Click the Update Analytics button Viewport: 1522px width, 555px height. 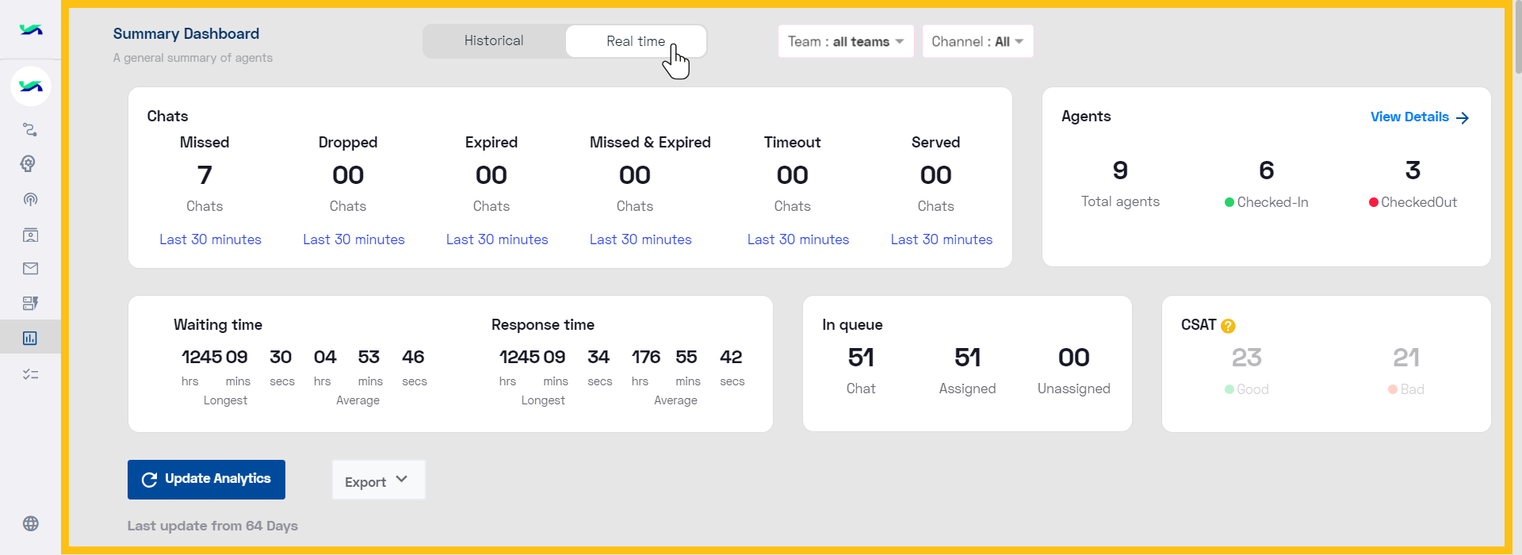tap(206, 480)
